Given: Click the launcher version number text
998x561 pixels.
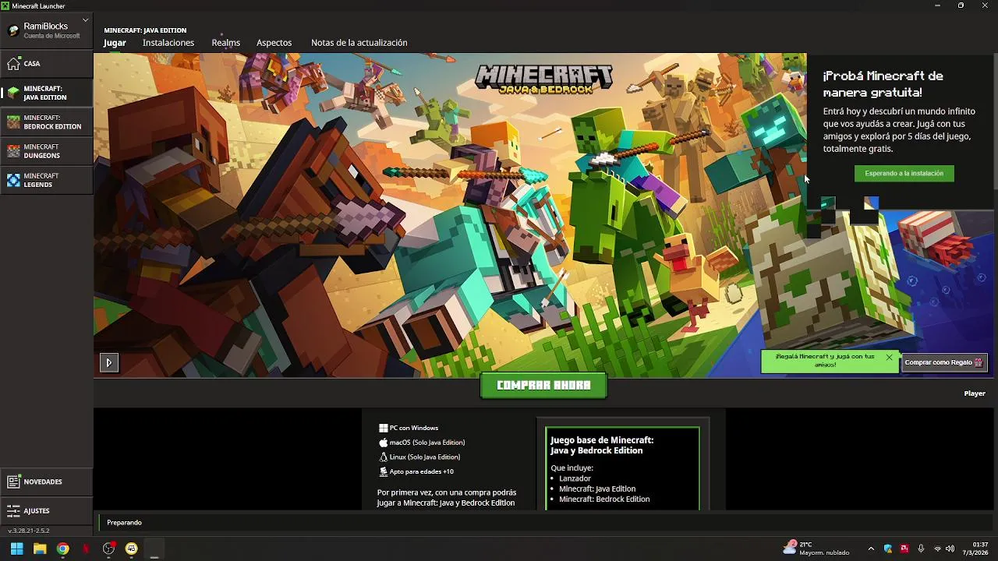Looking at the screenshot, I should point(29,531).
